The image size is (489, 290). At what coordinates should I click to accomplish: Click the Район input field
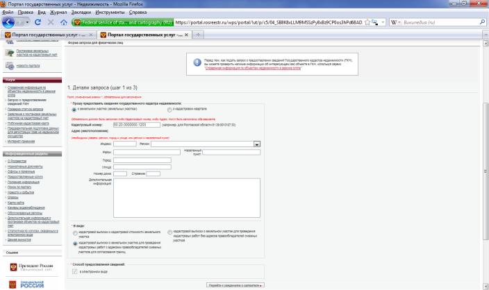(x=147, y=152)
